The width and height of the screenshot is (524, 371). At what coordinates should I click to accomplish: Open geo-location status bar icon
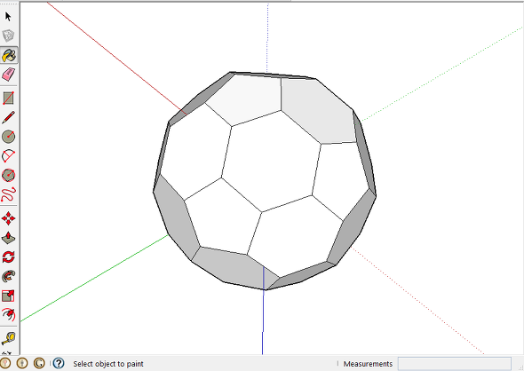point(4,363)
